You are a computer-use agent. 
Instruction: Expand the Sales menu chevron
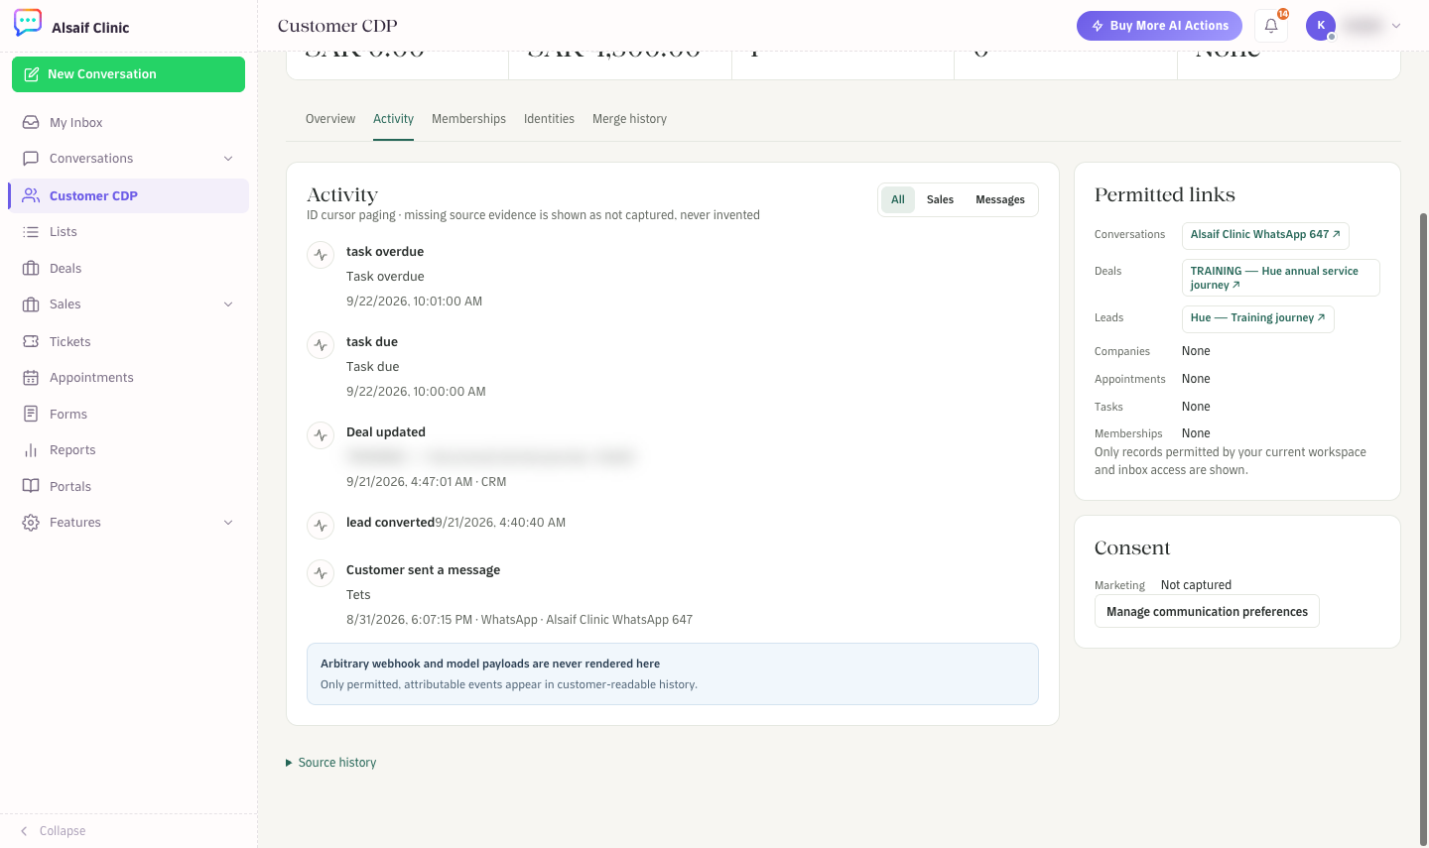click(228, 304)
